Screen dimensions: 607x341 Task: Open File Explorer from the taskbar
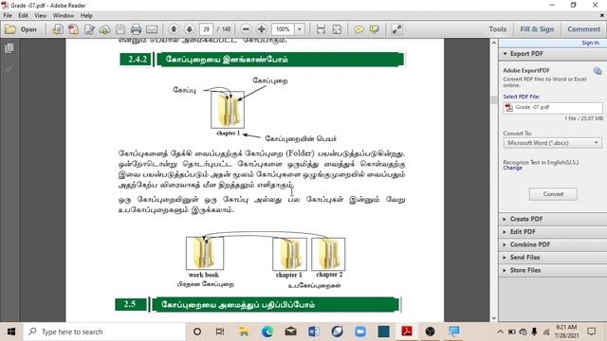point(244,332)
